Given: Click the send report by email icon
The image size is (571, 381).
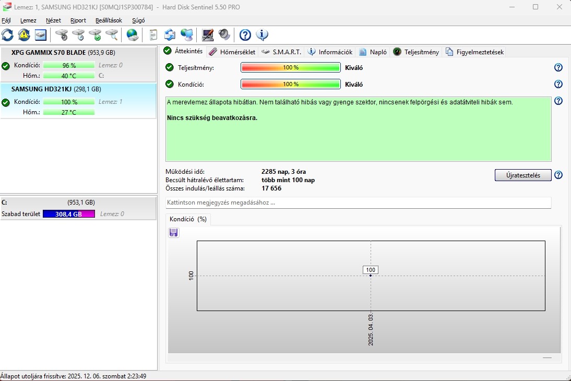Looking at the screenshot, I should point(170,35).
